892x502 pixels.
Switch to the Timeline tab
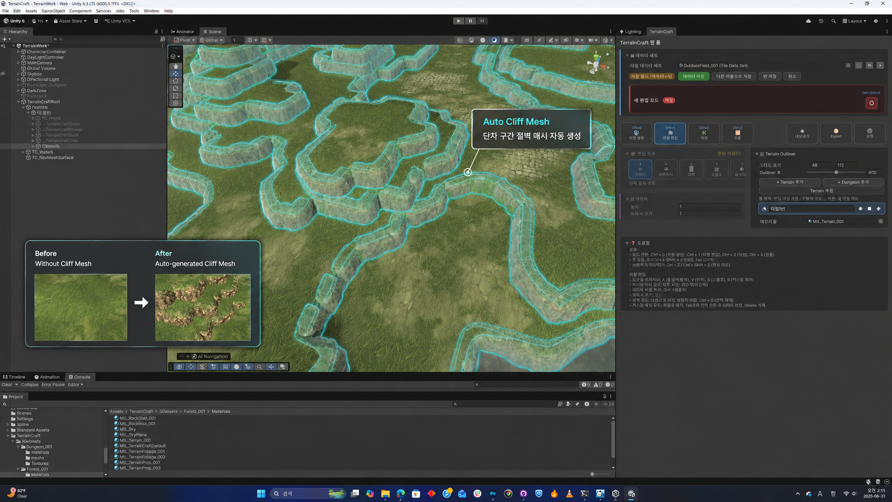14,377
